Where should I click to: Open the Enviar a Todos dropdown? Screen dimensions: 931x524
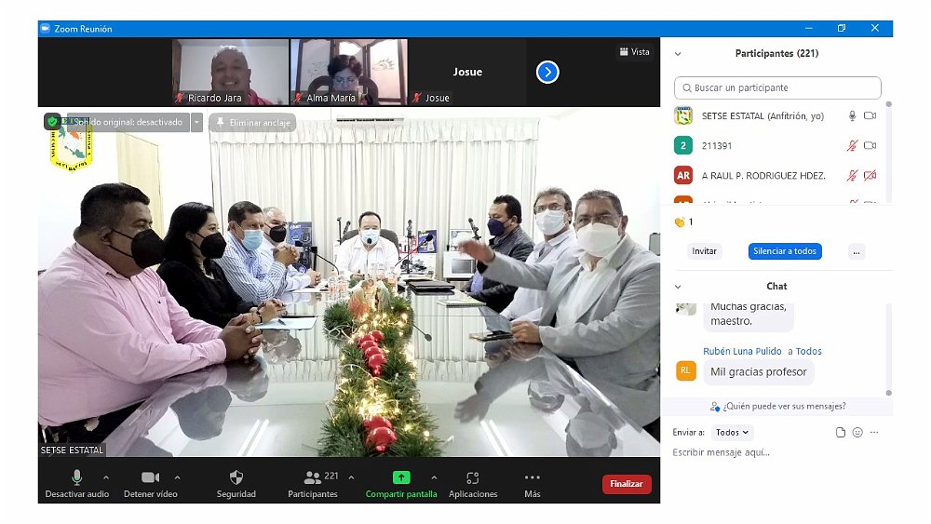(733, 433)
